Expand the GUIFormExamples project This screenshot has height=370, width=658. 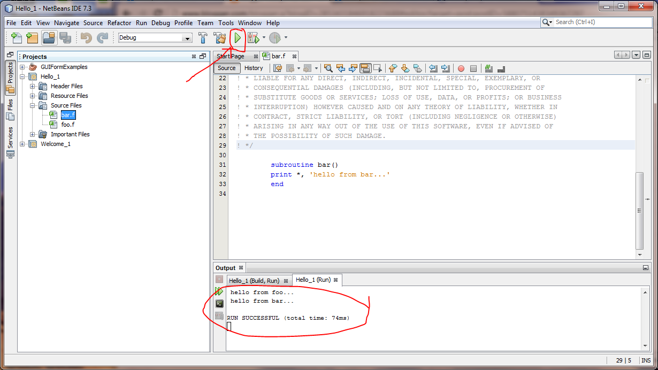[x=22, y=66]
